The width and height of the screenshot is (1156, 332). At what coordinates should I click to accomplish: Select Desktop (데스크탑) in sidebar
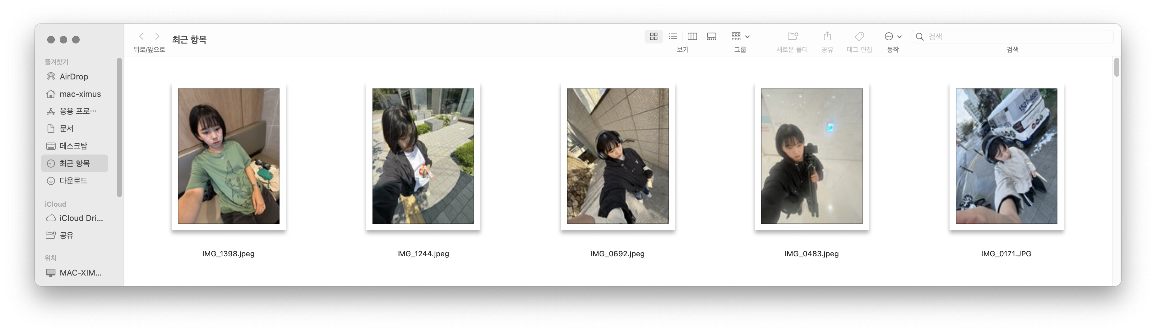click(74, 146)
